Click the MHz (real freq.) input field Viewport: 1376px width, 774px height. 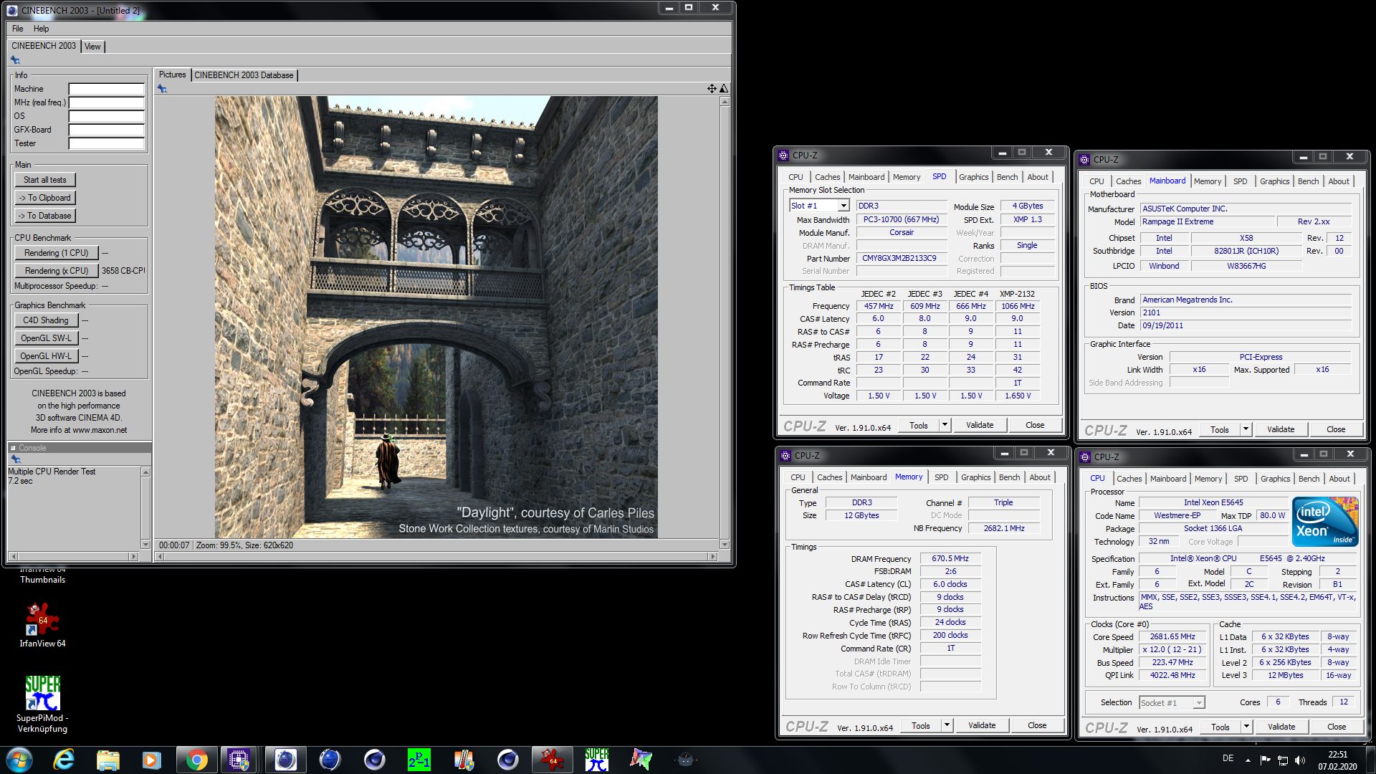point(107,102)
